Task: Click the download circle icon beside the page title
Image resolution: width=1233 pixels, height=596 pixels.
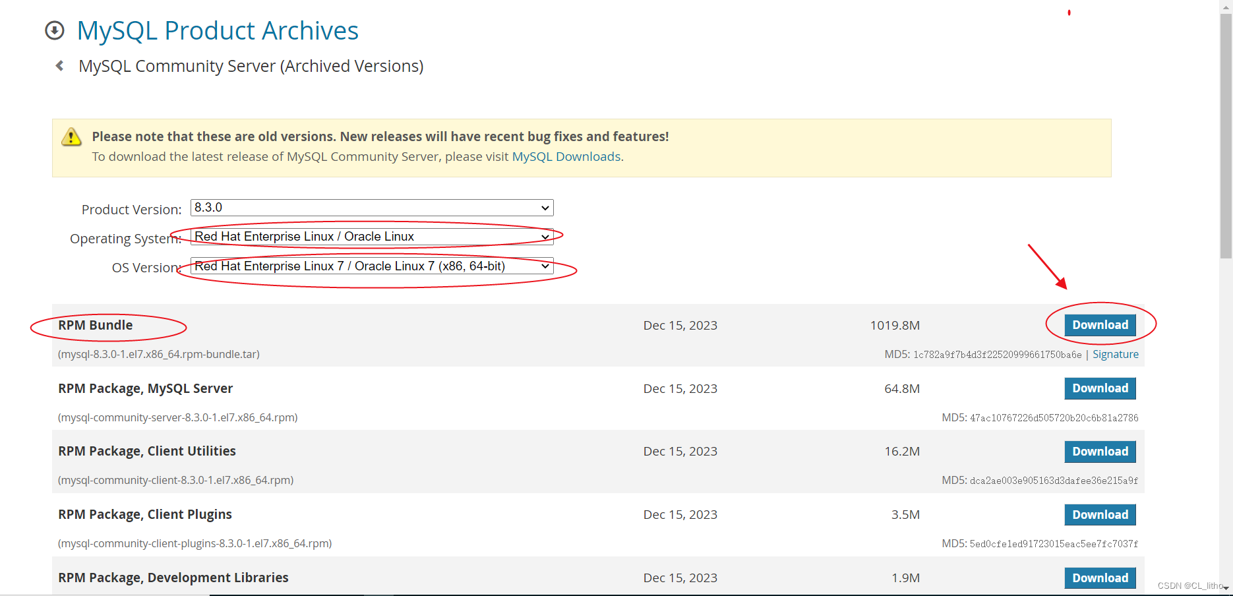Action: pyautogui.click(x=55, y=30)
